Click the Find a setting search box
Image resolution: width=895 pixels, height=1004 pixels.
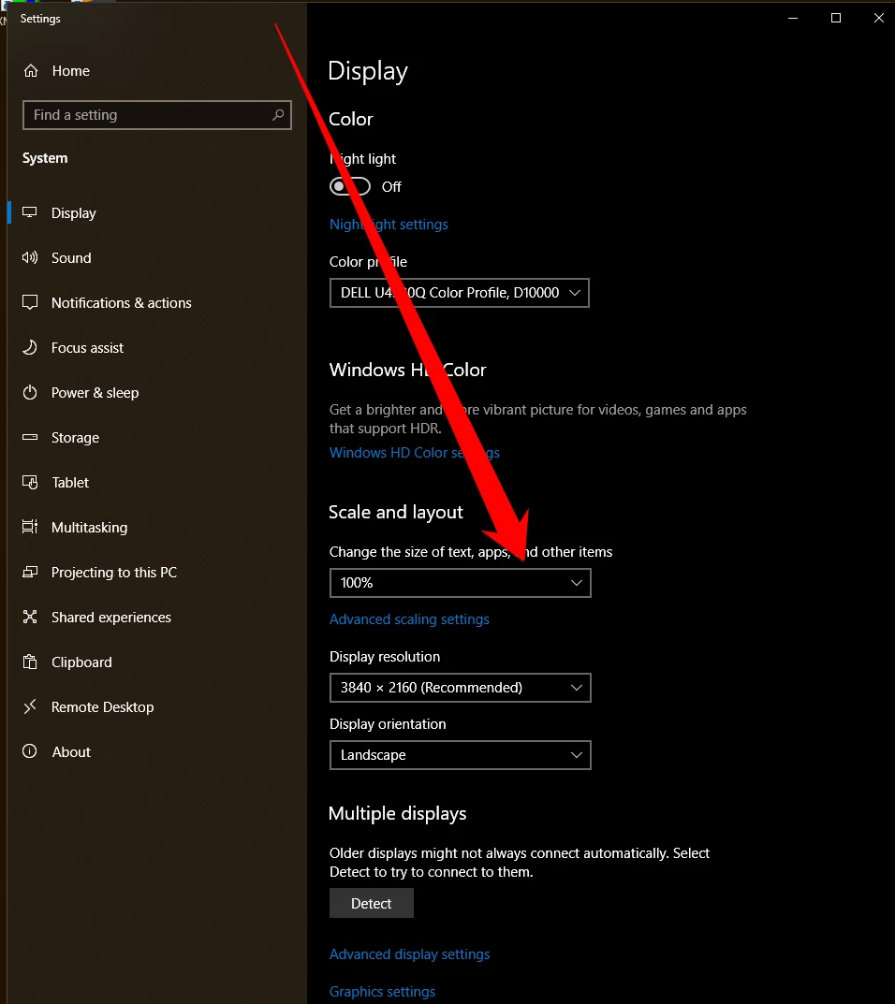tap(157, 114)
